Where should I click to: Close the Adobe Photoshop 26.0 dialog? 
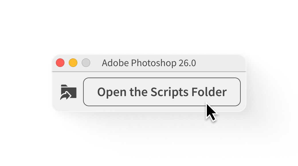(x=60, y=63)
